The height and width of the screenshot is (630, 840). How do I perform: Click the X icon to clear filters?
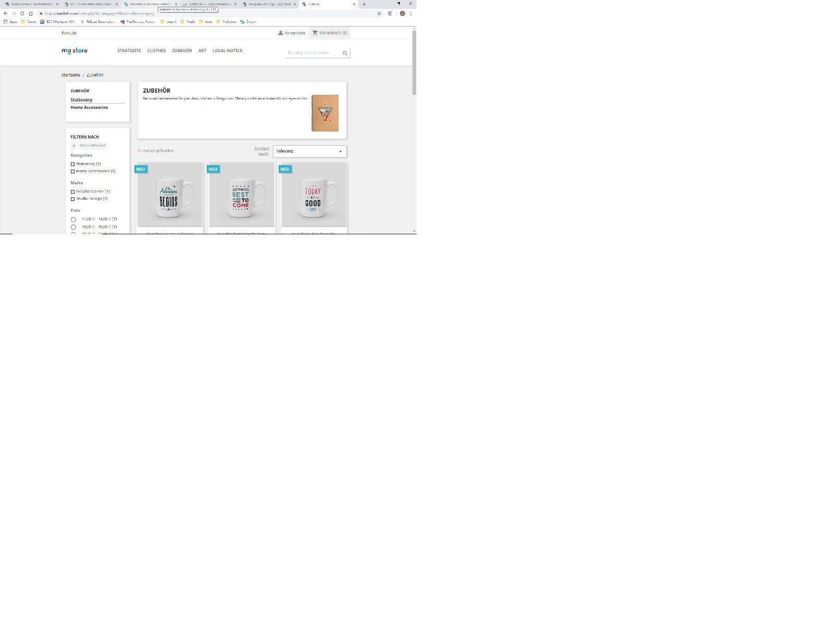coord(74,146)
